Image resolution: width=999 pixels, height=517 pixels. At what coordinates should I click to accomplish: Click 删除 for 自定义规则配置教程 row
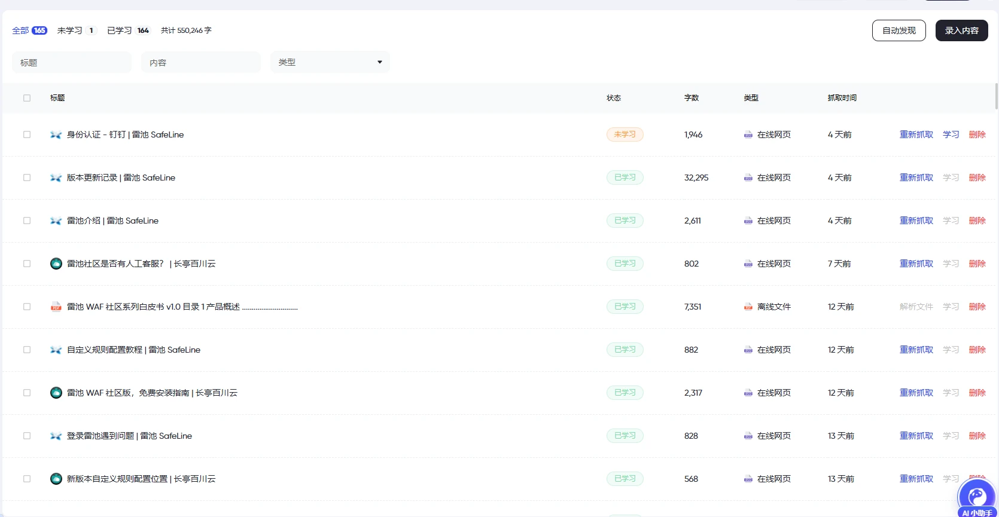click(x=977, y=350)
